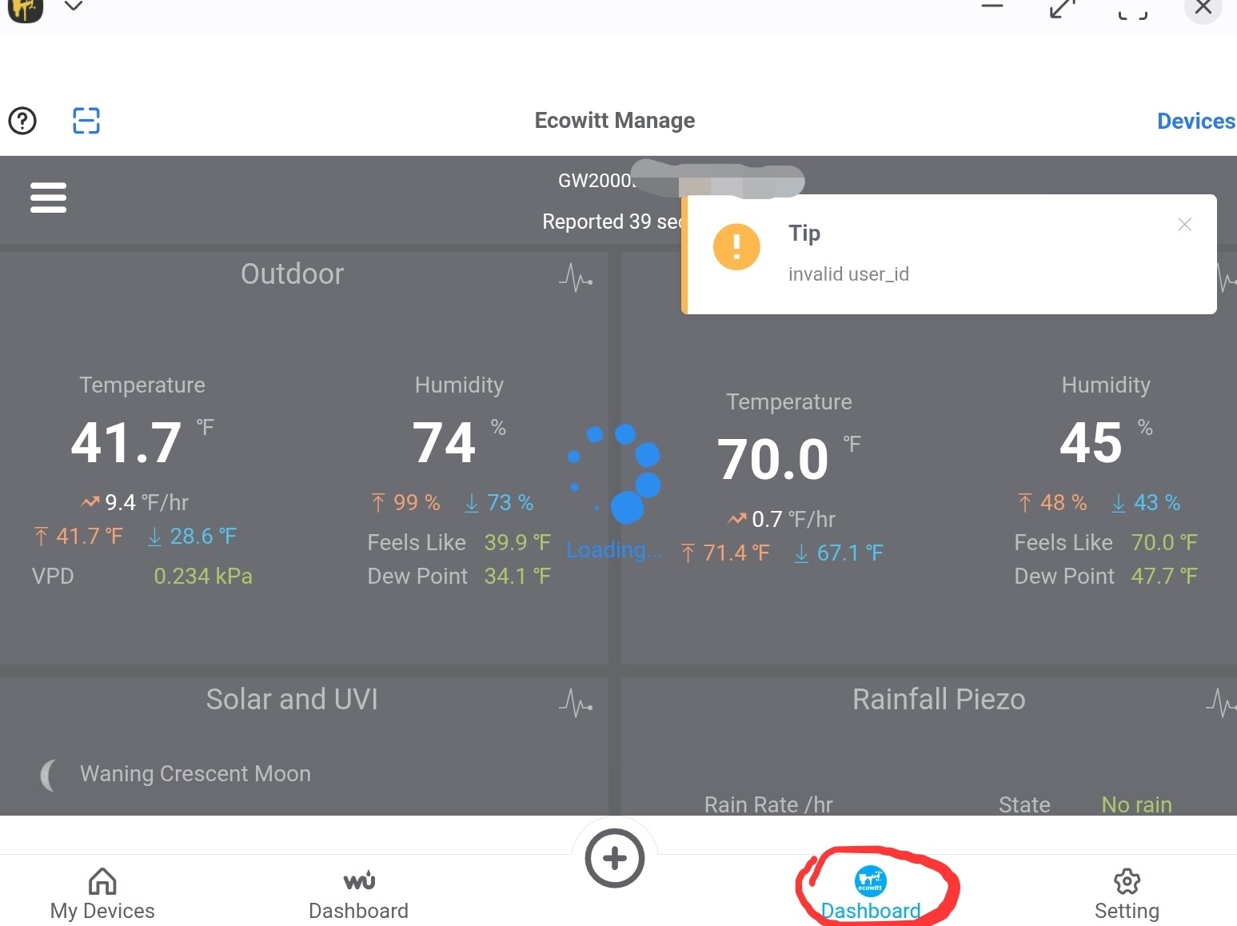1237x926 pixels.
Task: Open the Rainfall Piezo graph icon
Action: (x=1220, y=703)
